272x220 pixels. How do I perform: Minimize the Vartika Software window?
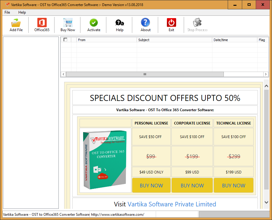pos(235,5)
